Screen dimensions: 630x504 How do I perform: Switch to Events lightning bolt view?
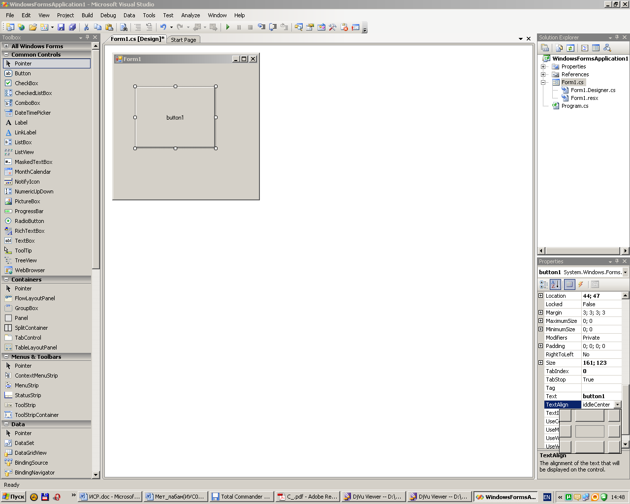(581, 284)
